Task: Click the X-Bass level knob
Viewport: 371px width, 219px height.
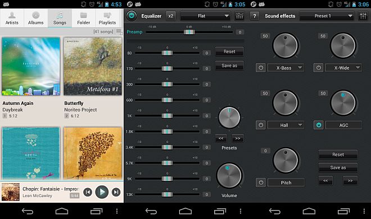Action: click(285, 45)
